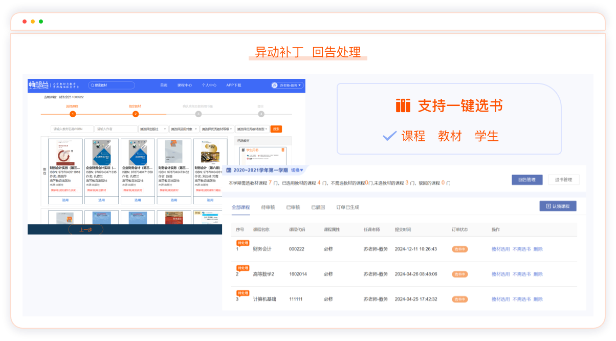Click 选用 under the book by 惠丽萍
Screen dimensions: 616x341
[65, 200]
